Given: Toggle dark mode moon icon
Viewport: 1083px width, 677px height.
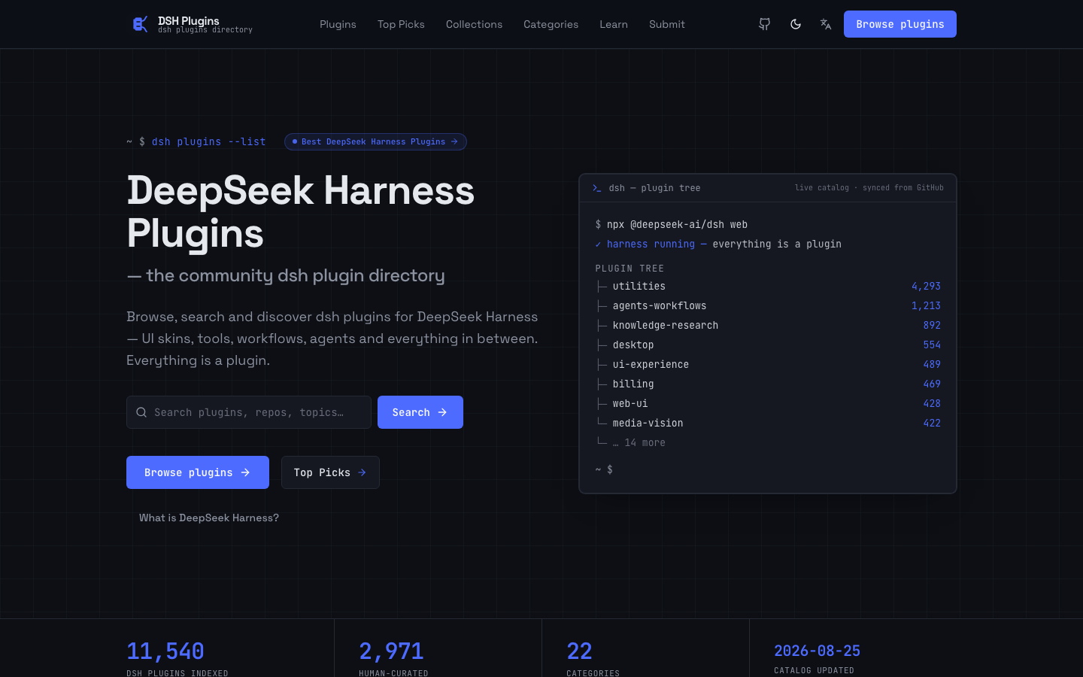Looking at the screenshot, I should (796, 24).
